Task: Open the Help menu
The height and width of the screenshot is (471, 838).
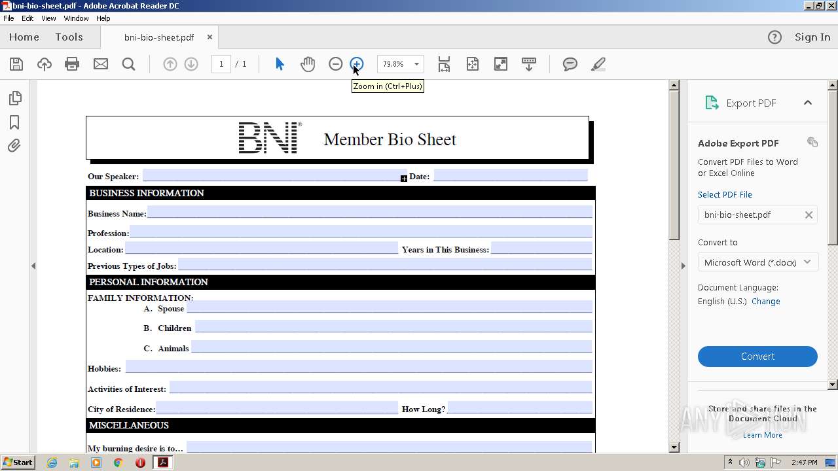Action: coord(103,18)
